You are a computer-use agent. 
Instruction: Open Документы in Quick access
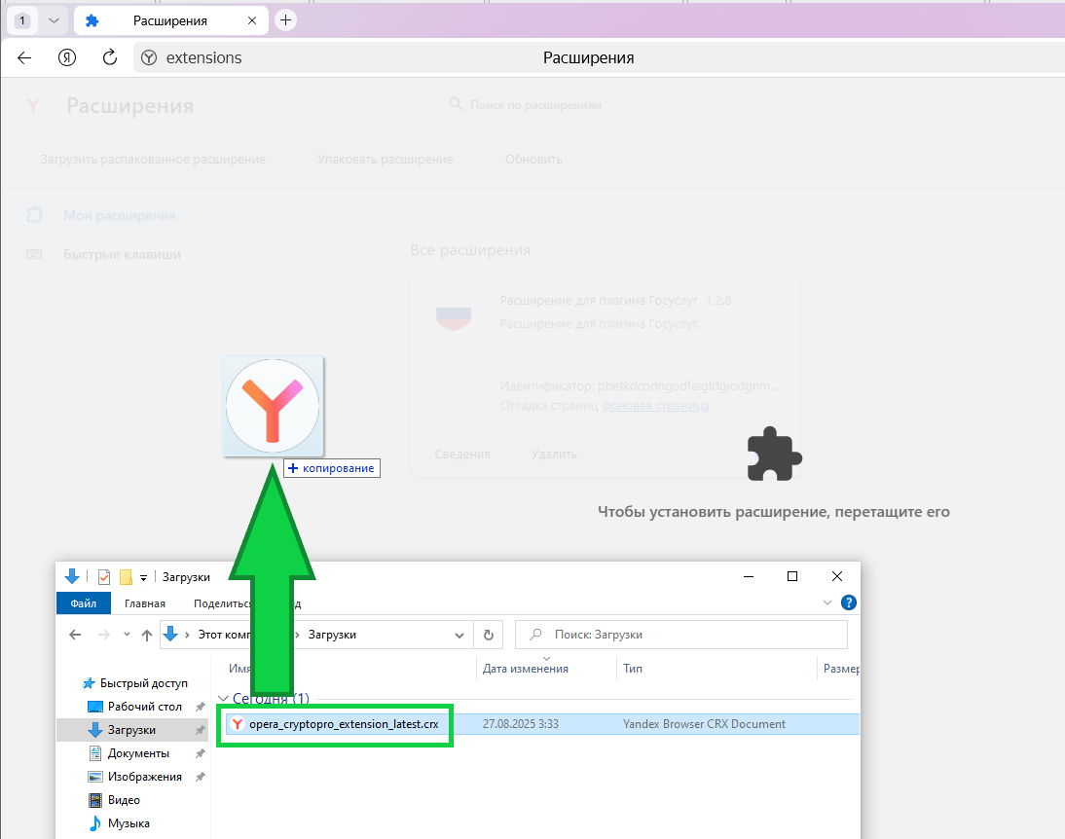[138, 753]
